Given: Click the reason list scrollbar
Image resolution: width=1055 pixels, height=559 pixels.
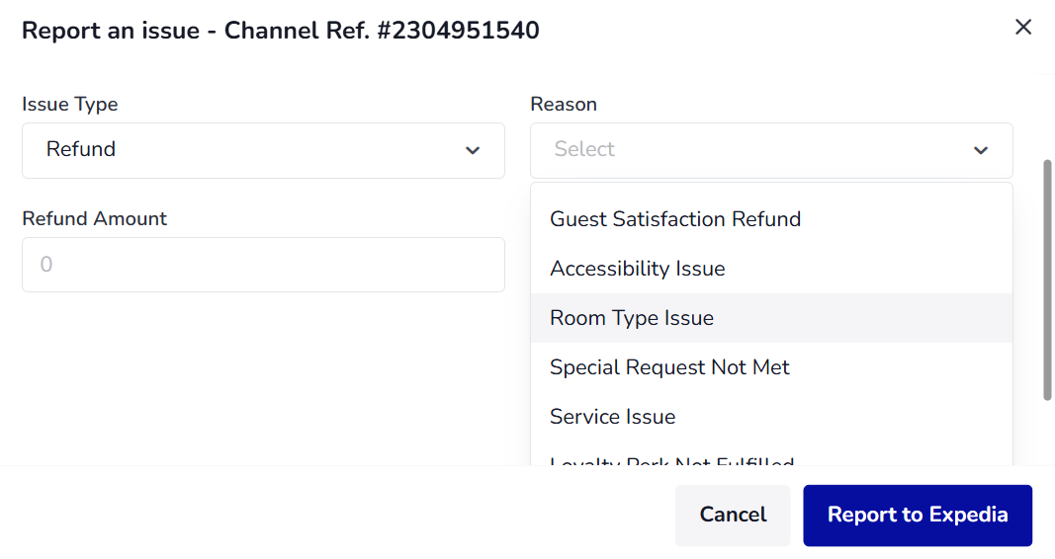Looking at the screenshot, I should pyautogui.click(x=1047, y=280).
